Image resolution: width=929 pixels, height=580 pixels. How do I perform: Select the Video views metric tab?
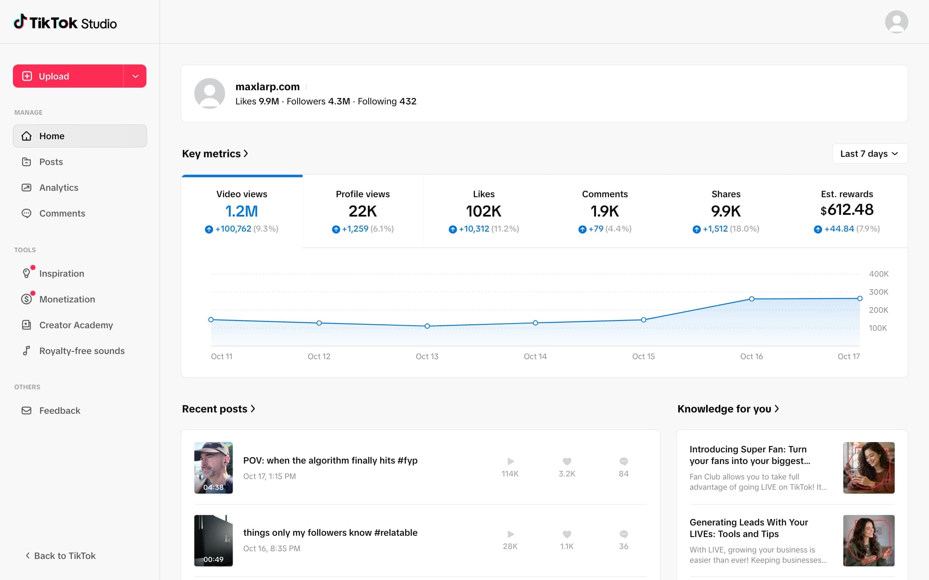[x=242, y=211]
